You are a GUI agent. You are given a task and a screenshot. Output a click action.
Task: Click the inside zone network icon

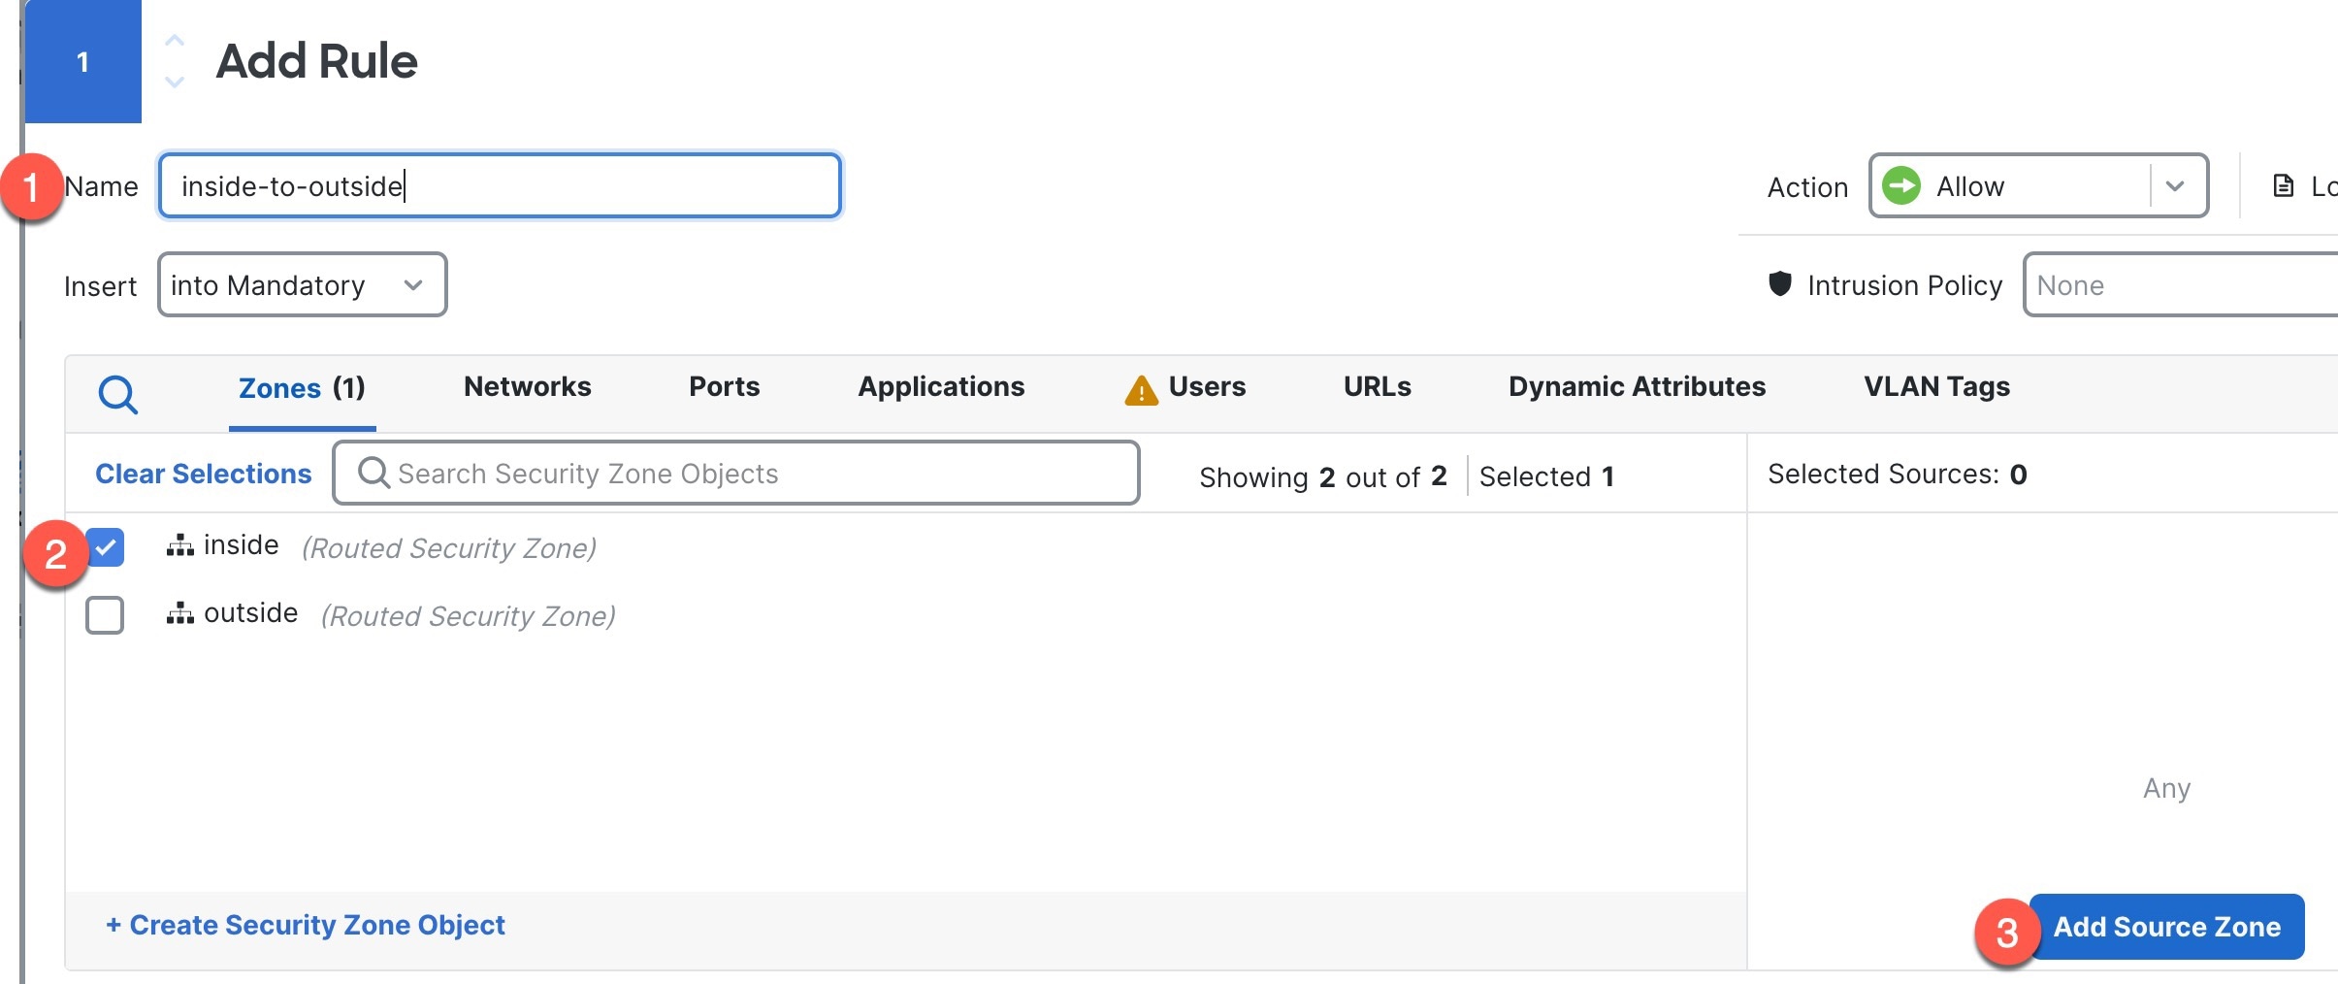pos(179,545)
